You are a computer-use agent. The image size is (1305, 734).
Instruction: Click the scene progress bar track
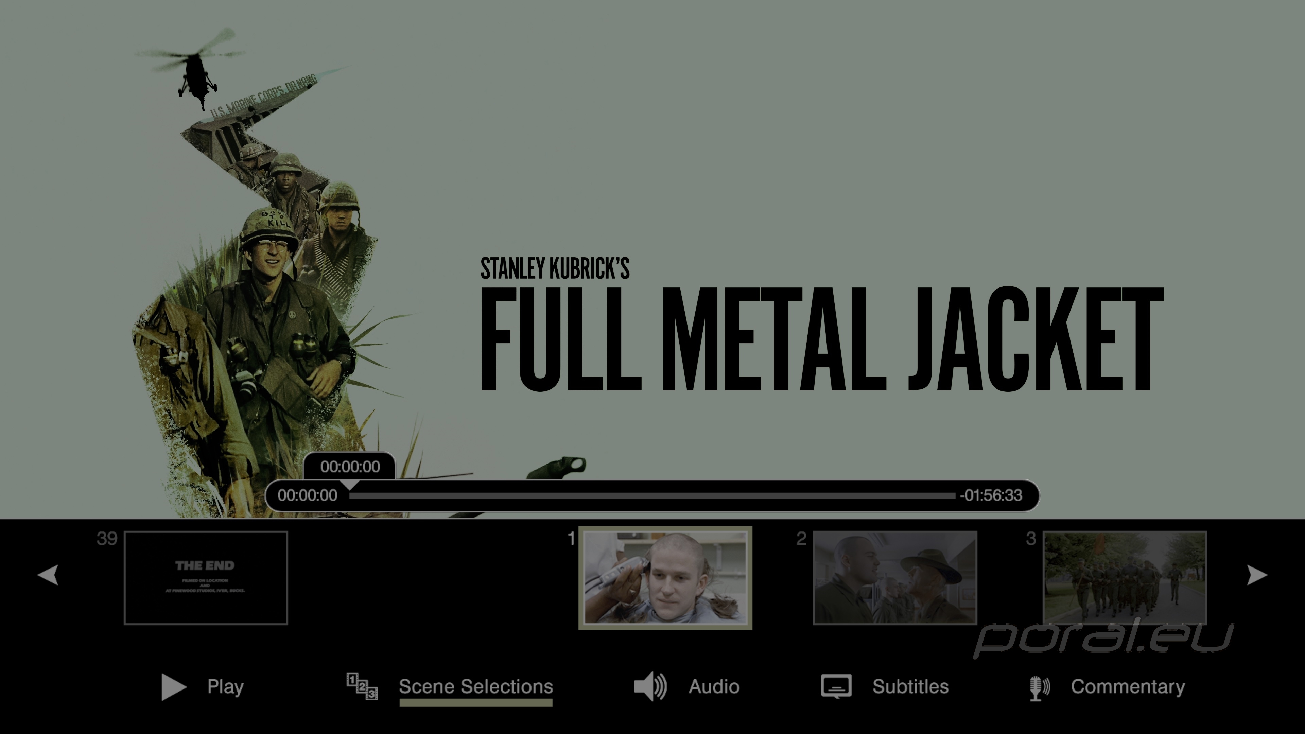click(652, 495)
